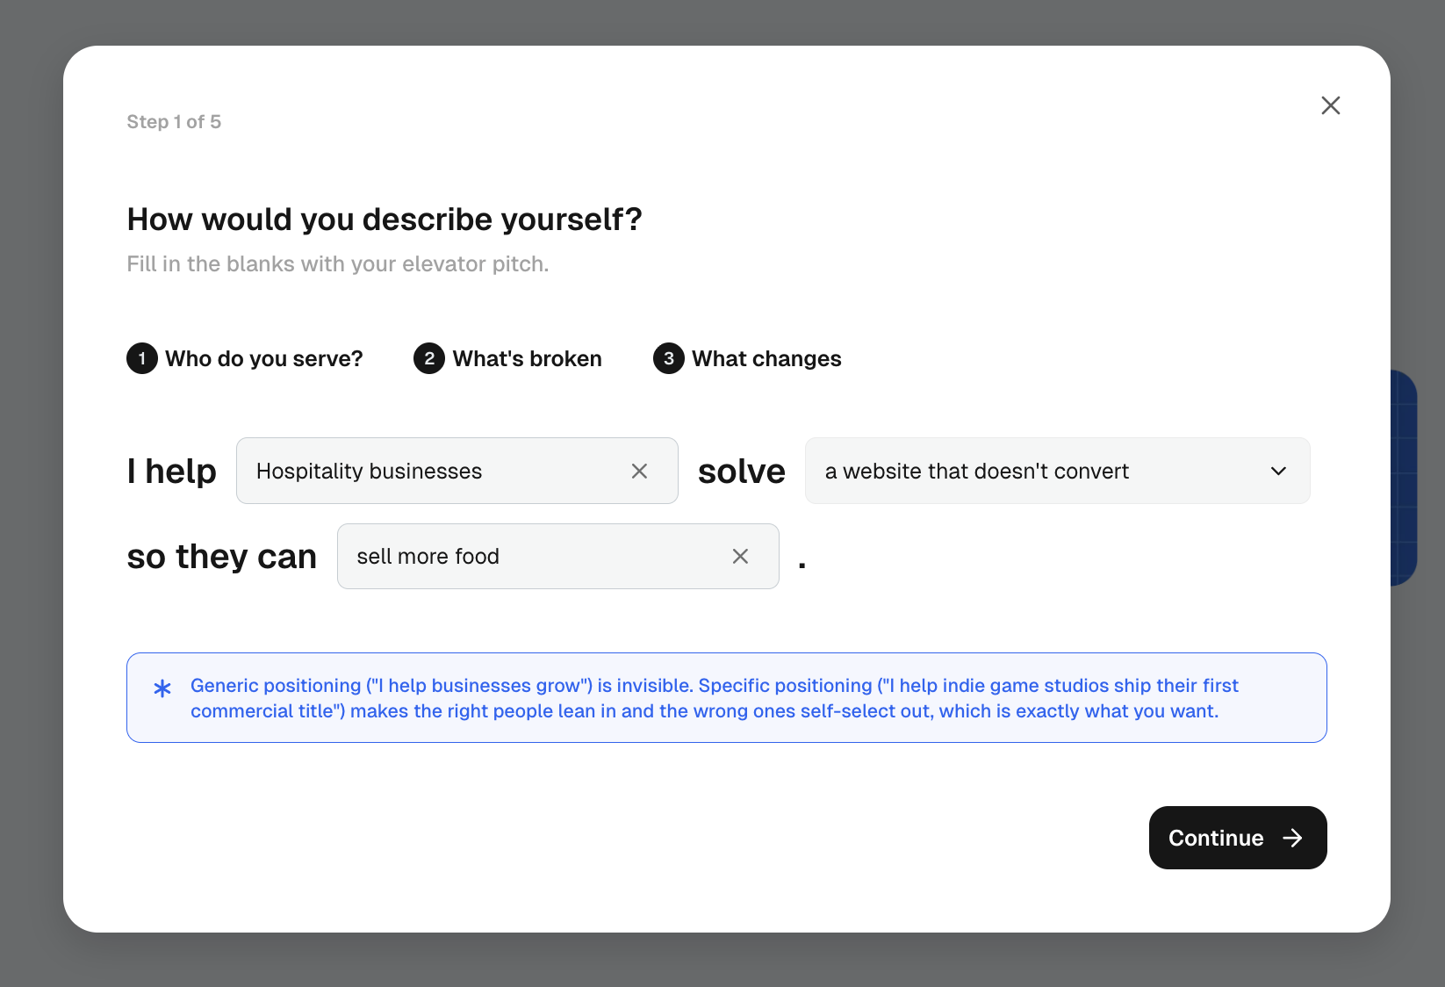Click the Continue button
The height and width of the screenshot is (987, 1445).
coord(1238,838)
